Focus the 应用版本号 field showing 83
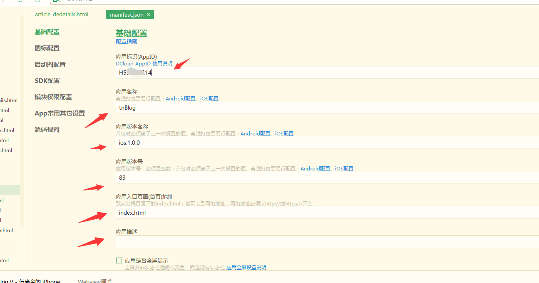 click(x=327, y=178)
